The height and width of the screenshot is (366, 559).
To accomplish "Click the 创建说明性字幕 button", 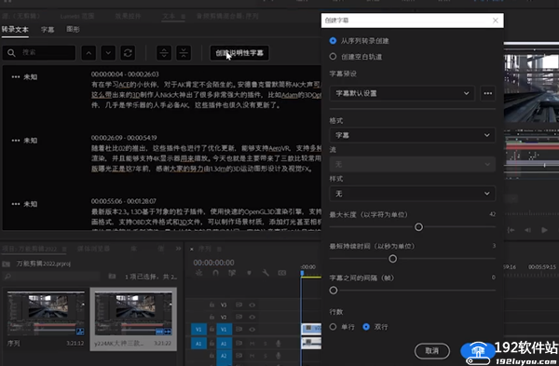I will pyautogui.click(x=239, y=53).
